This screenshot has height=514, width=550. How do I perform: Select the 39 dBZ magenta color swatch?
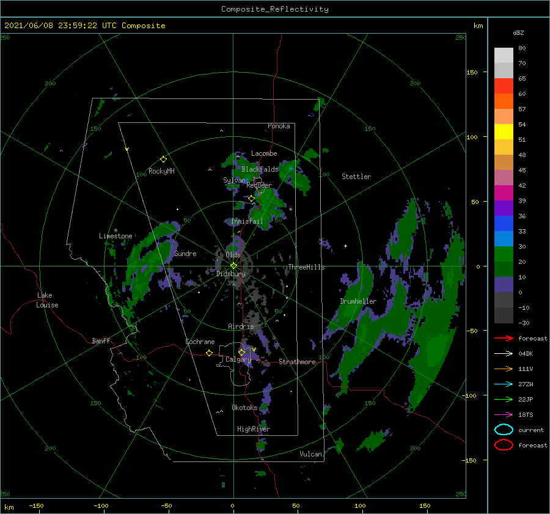pos(504,193)
